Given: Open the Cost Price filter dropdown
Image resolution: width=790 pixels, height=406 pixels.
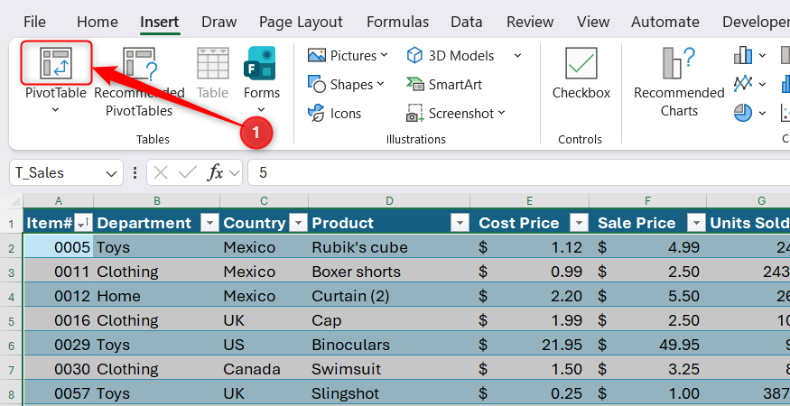Looking at the screenshot, I should tap(579, 222).
